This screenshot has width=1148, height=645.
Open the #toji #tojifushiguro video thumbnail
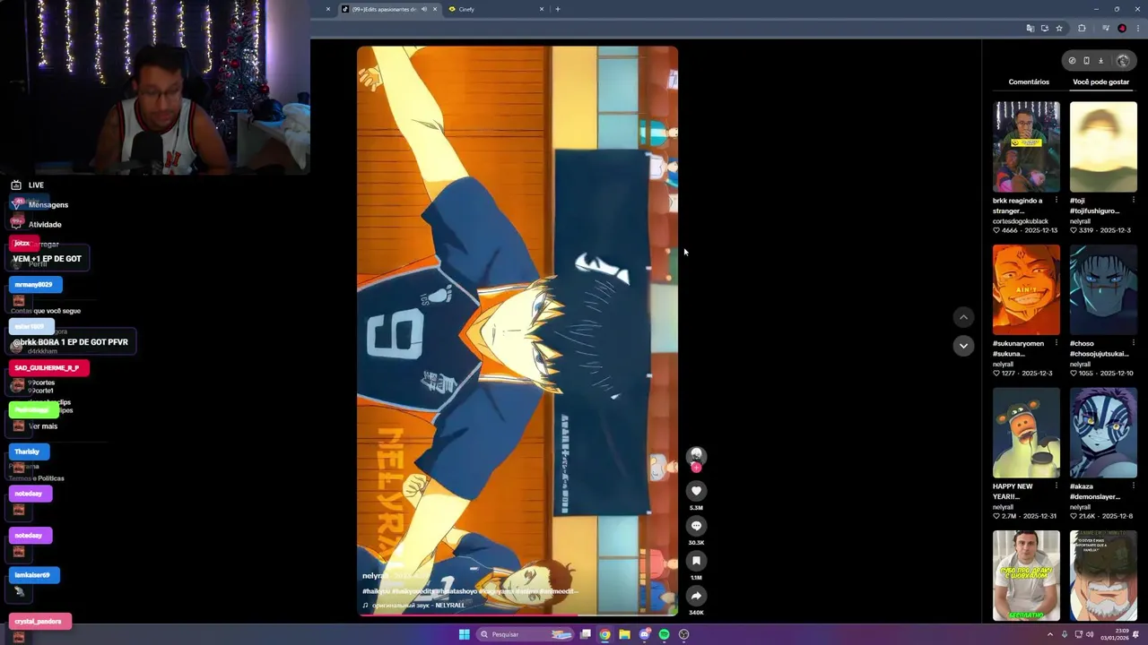click(x=1103, y=147)
